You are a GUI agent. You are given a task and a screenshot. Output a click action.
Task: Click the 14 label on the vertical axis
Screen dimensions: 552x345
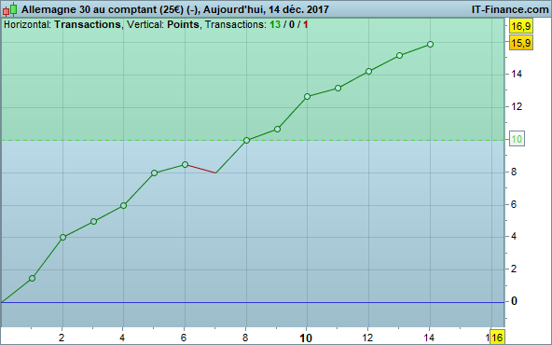tap(517, 74)
